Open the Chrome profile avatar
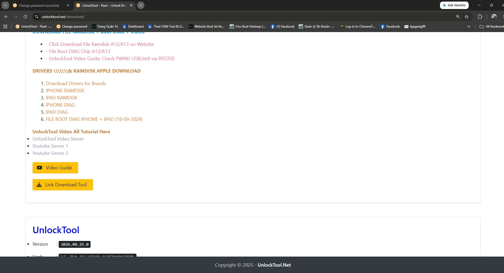 point(494,17)
